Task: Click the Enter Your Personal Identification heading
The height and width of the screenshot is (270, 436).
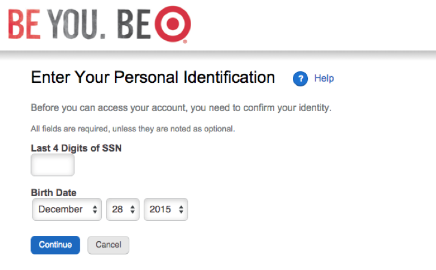Action: point(153,77)
